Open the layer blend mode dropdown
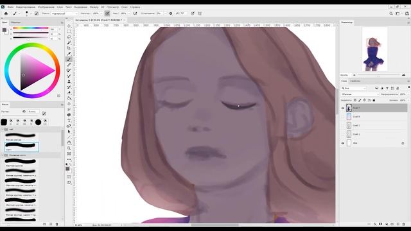411x231 pixels. [x=360, y=94]
